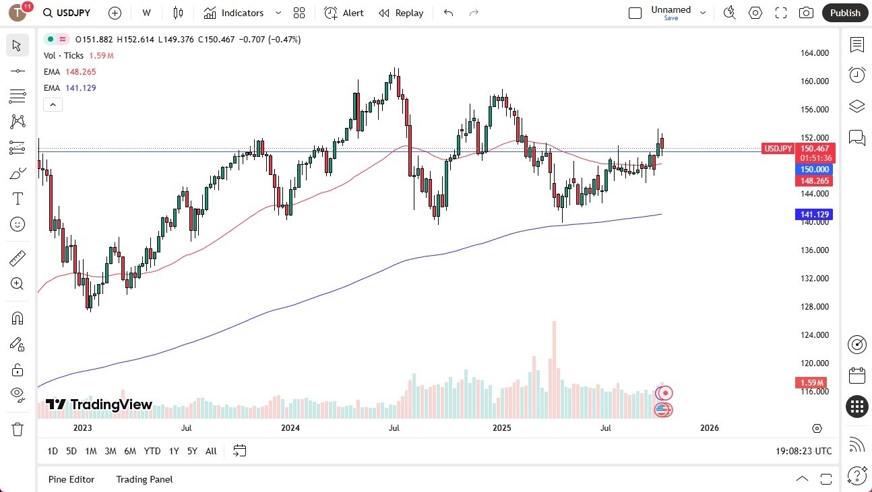Select the Zoom In tool
This screenshot has height=492, width=872.
coord(18,283)
